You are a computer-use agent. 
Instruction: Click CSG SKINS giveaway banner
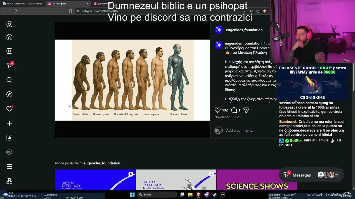coord(313,83)
